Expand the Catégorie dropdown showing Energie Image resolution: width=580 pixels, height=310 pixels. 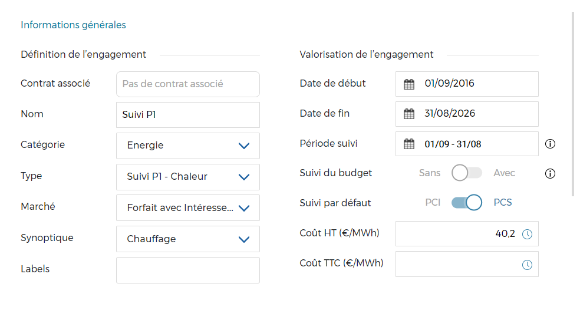[x=187, y=146]
